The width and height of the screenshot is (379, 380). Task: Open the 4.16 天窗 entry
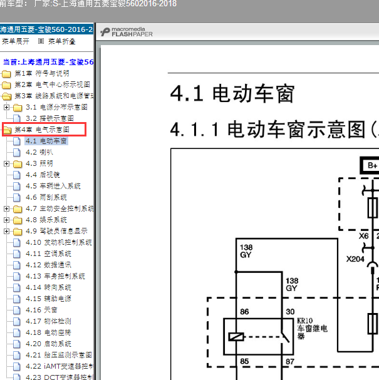(x=41, y=310)
